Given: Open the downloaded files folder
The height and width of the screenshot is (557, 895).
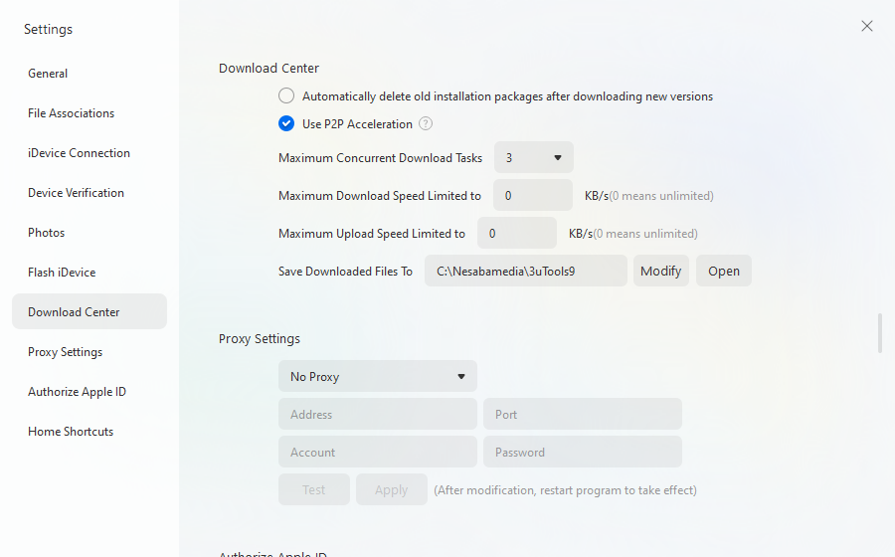Looking at the screenshot, I should (x=723, y=272).
